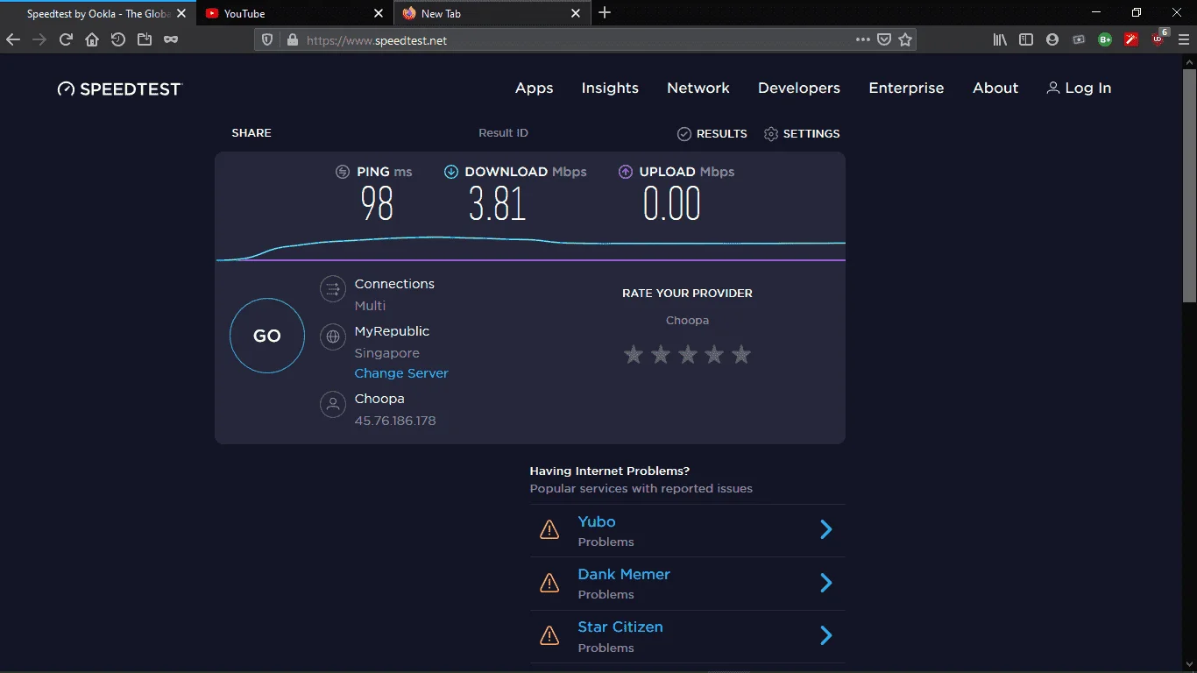Open the page actions three-dot menu

point(863,39)
